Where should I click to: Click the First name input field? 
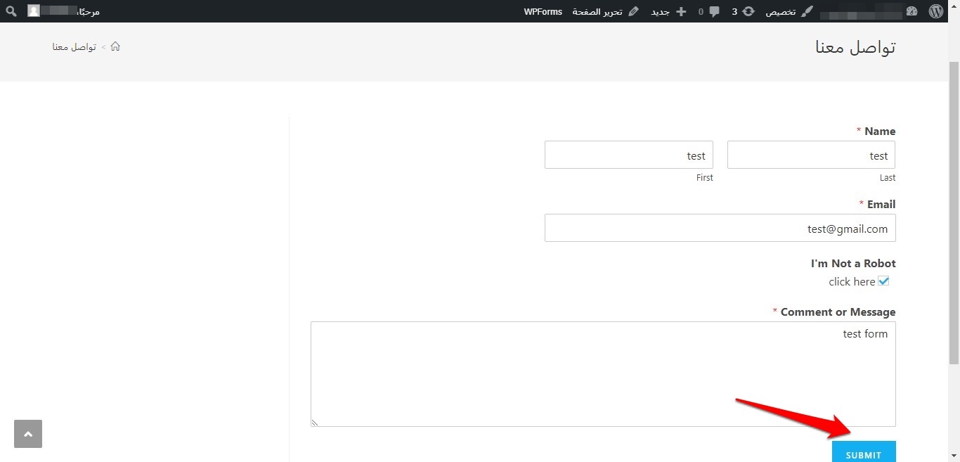coord(628,155)
